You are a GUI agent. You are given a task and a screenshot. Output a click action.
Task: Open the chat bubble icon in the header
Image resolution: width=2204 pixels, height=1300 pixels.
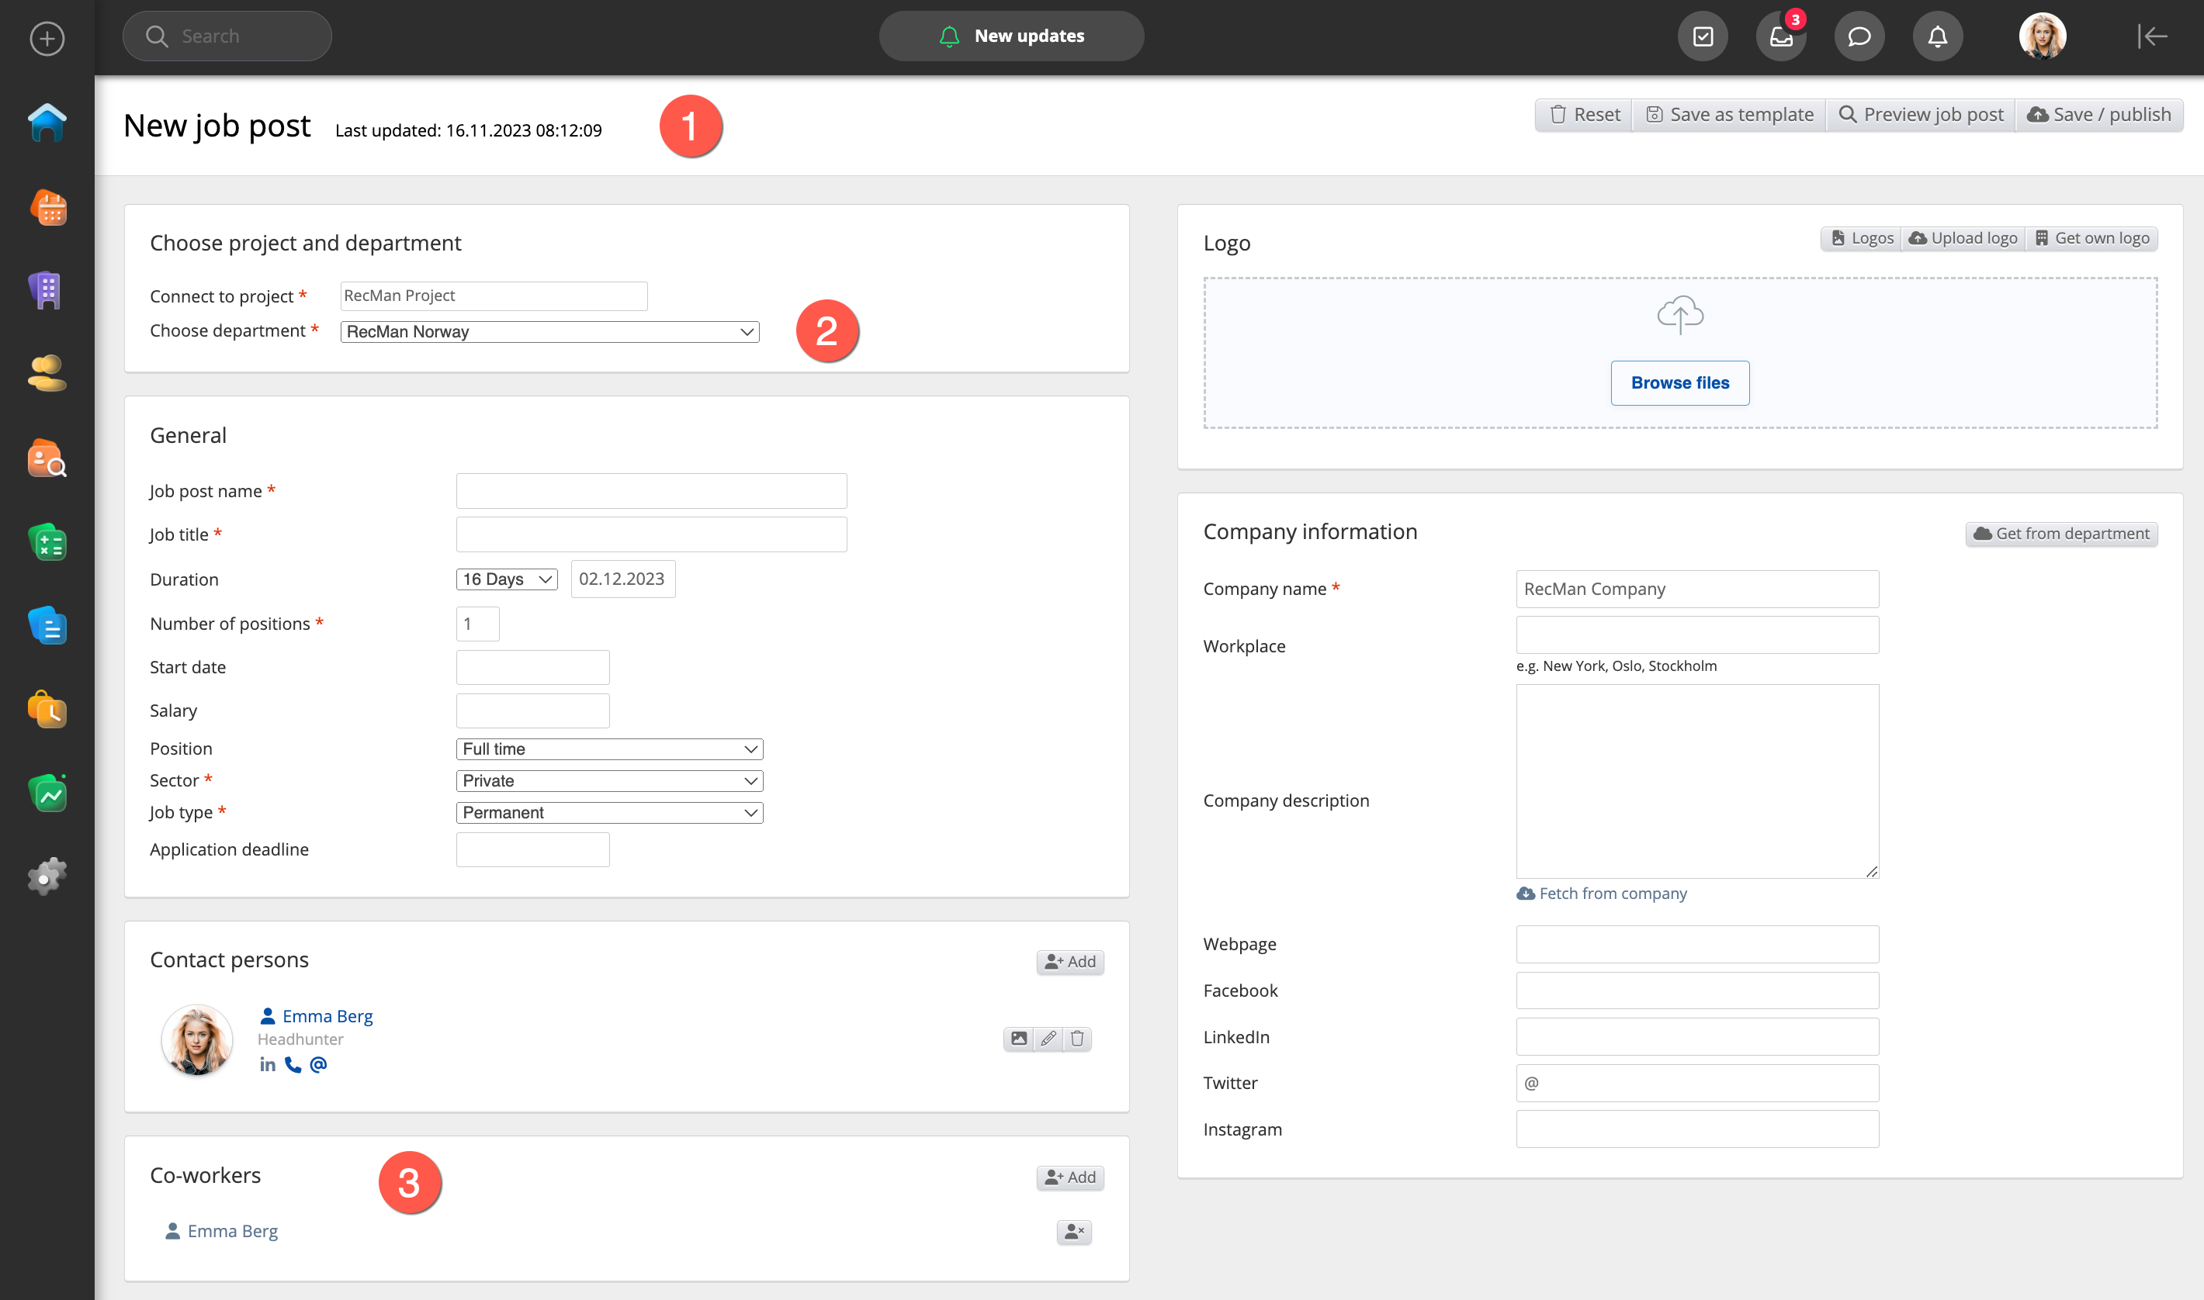tap(1859, 36)
